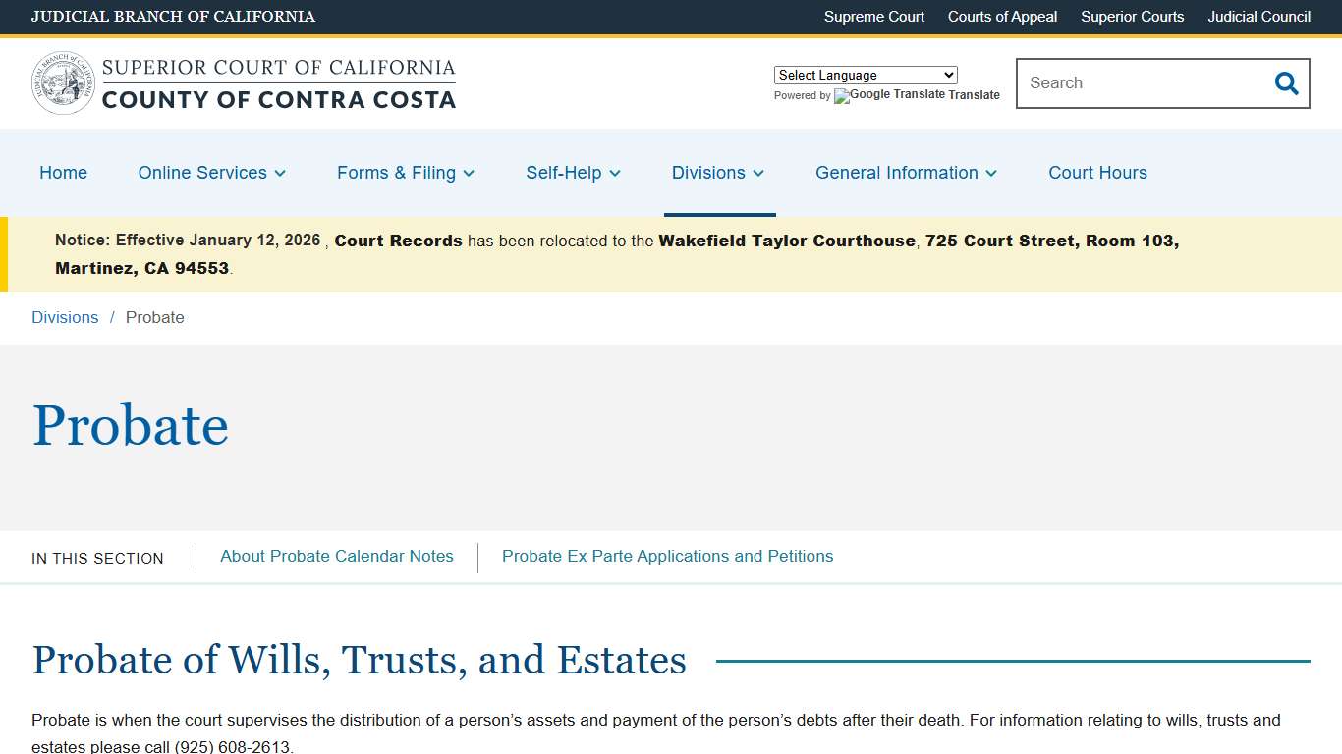
Task: Click the Self-Help chevron arrow
Action: [615, 174]
